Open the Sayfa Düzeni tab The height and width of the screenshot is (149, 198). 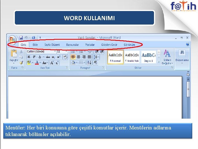click(52, 45)
